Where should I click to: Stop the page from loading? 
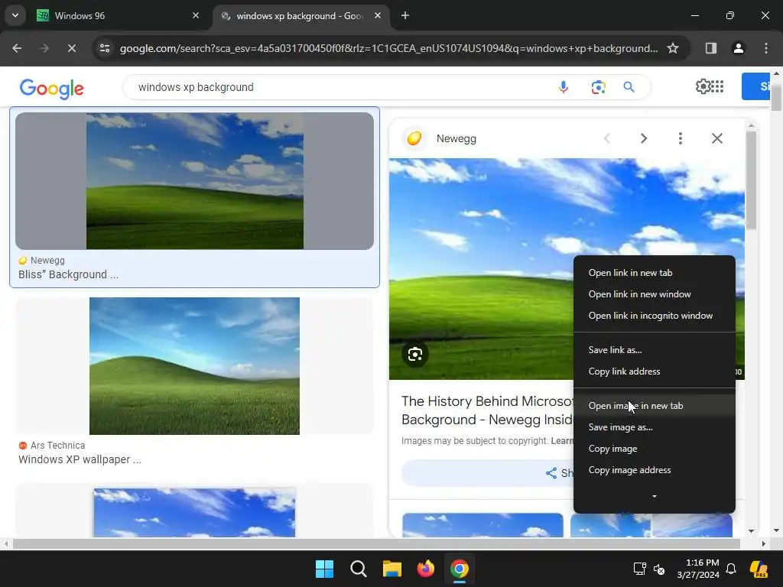(x=71, y=48)
